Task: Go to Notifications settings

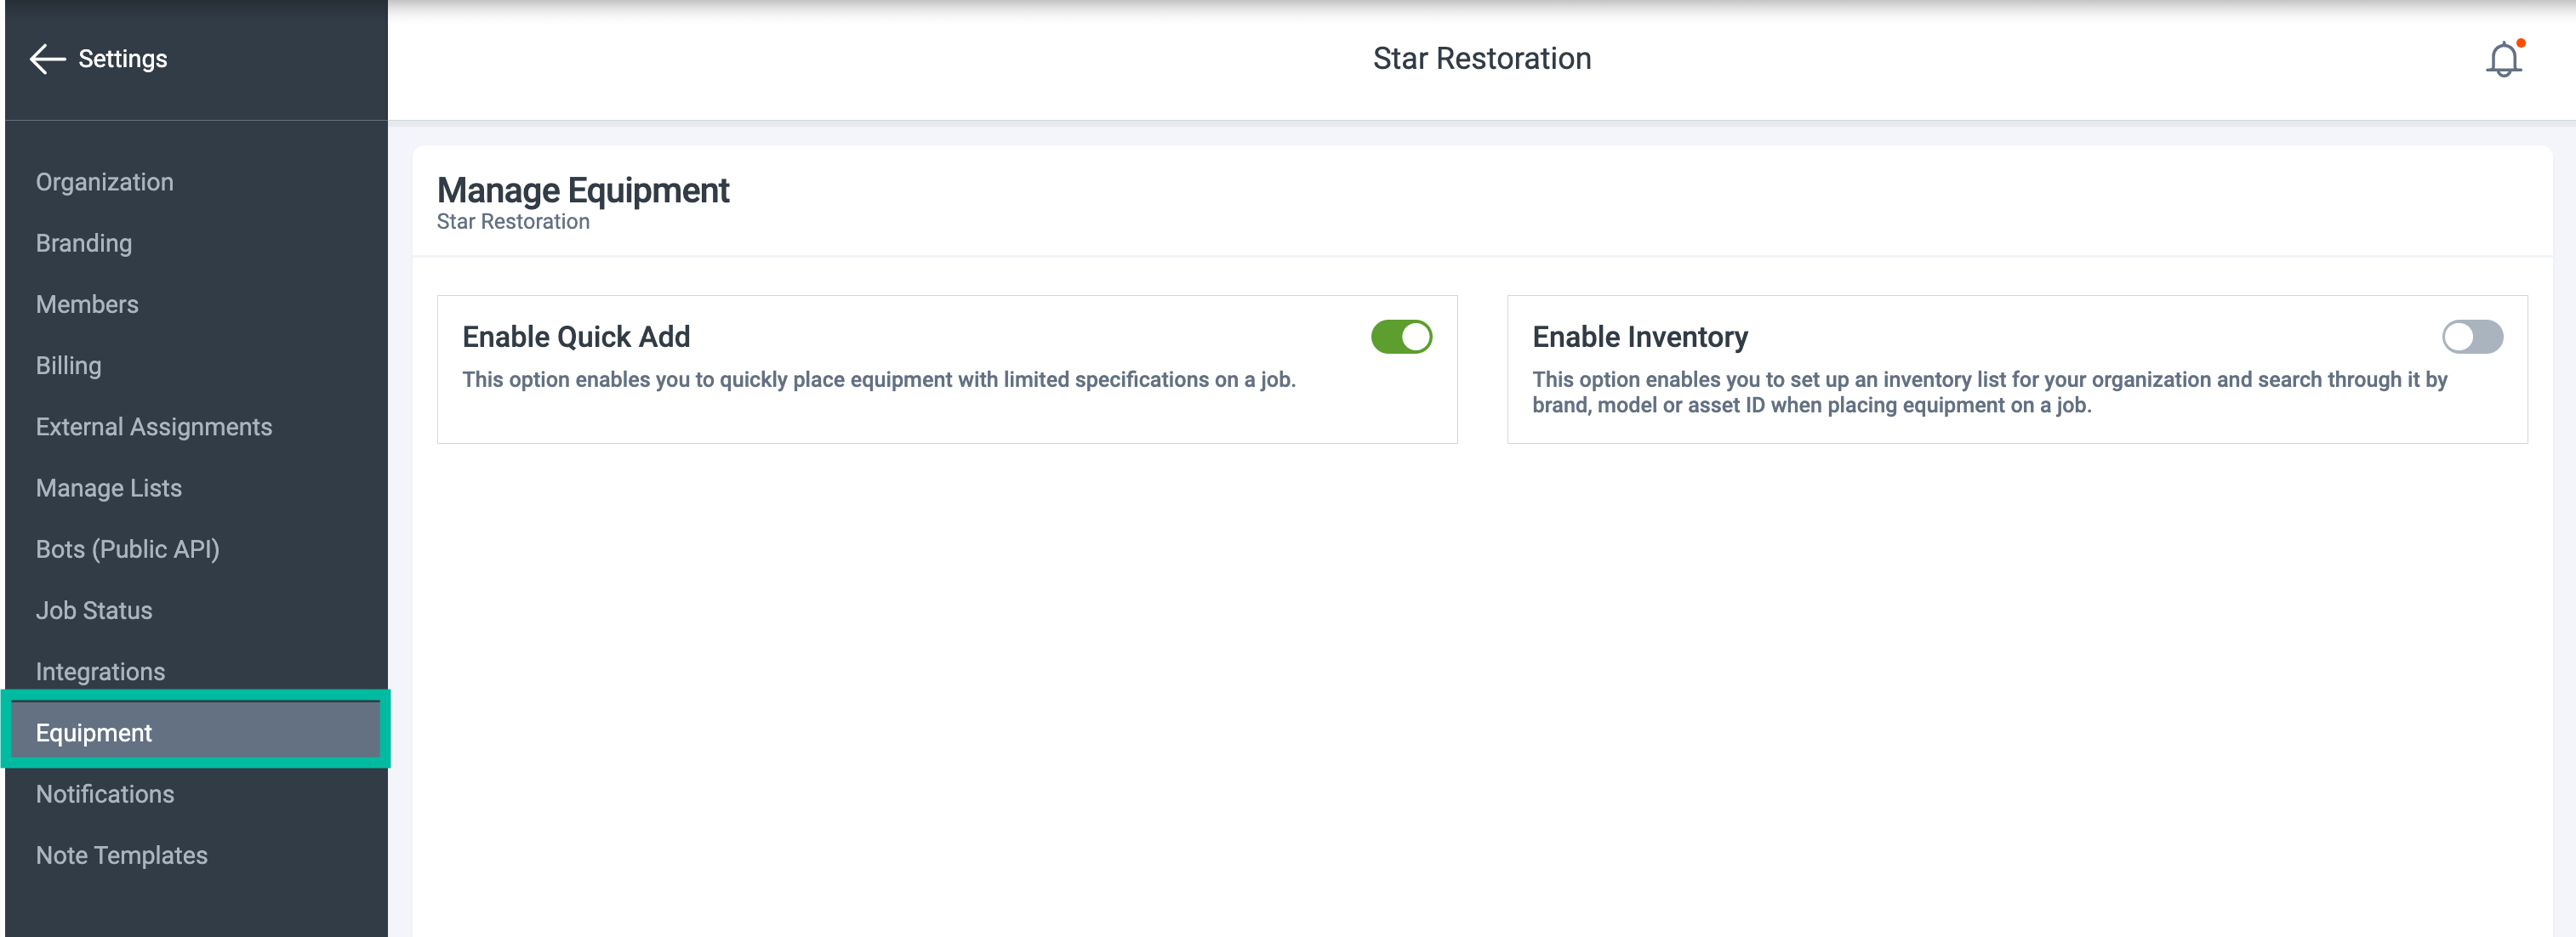Action: (x=105, y=793)
